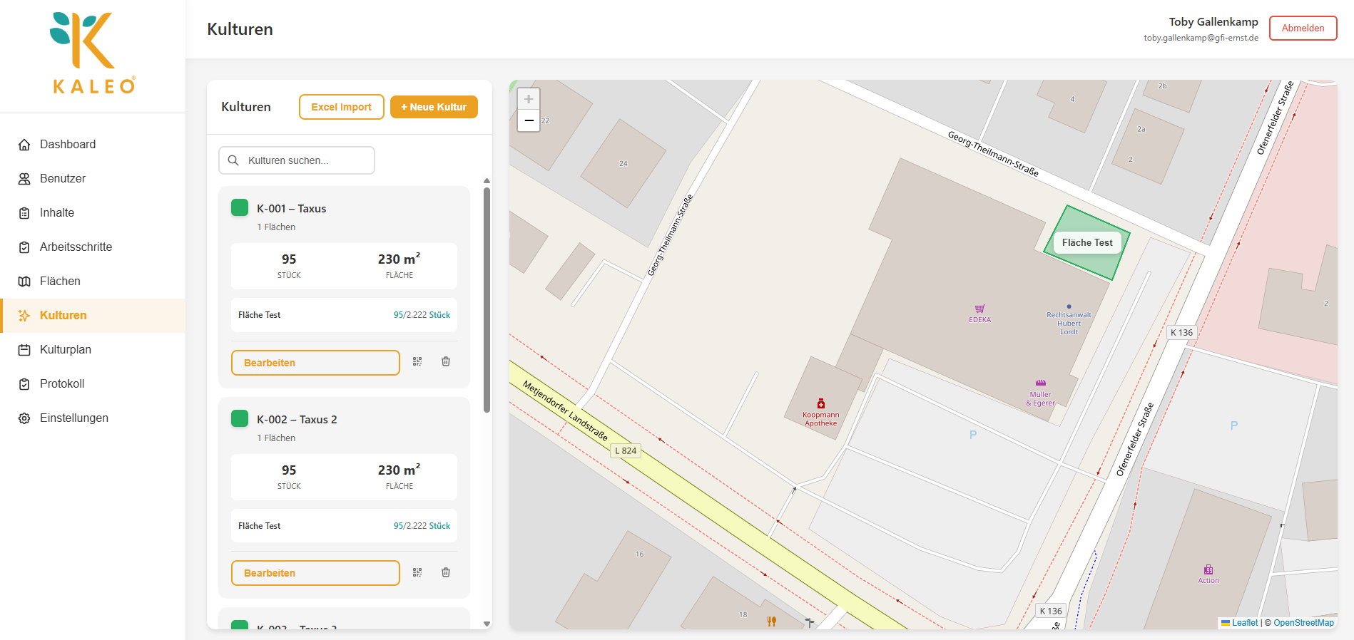1354x640 pixels.
Task: Go to Flächen in the sidebar
Action: click(x=60, y=282)
